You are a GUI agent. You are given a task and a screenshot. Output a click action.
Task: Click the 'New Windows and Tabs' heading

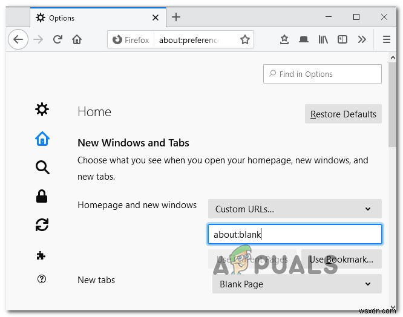(x=133, y=143)
